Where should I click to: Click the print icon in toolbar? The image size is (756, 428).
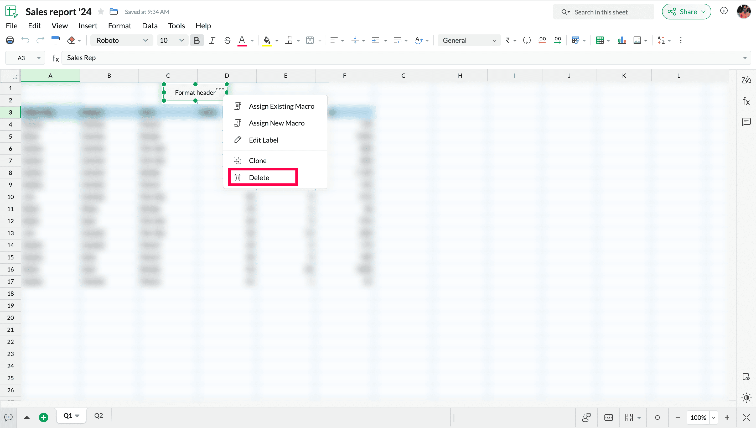(10, 40)
